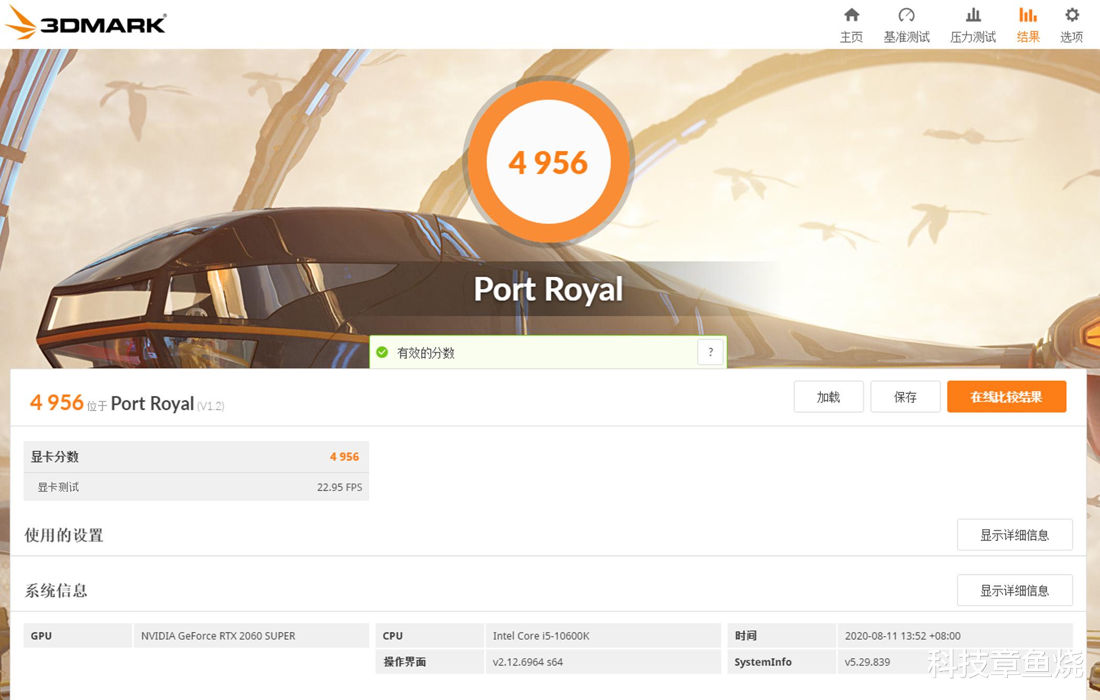Click the 加载 load button
Image resolution: width=1100 pixels, height=700 pixels.
(829, 397)
